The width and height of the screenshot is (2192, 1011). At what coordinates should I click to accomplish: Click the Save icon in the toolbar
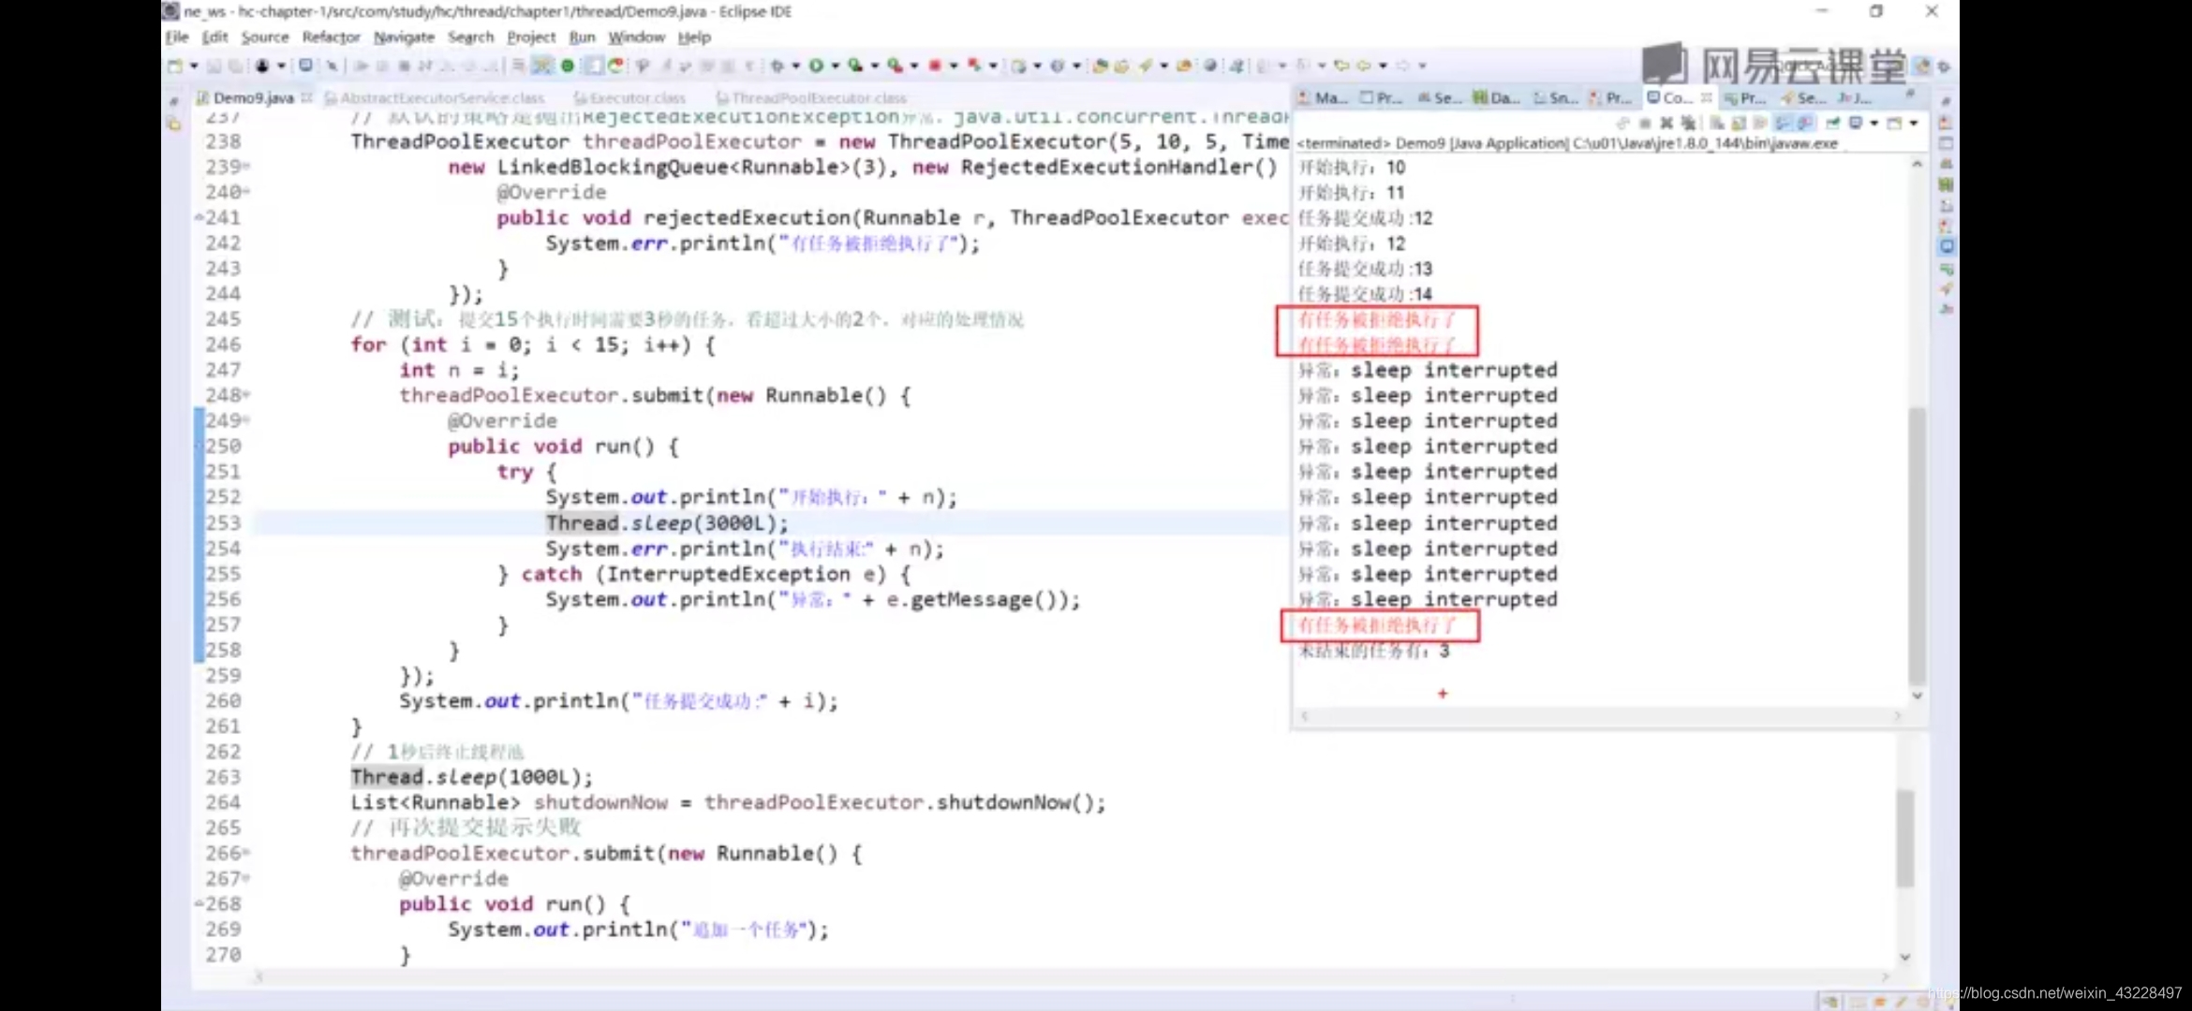tap(214, 66)
